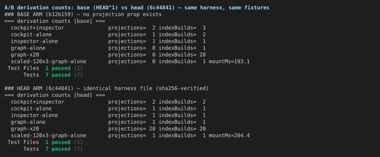Click first green '7 passed' Tests text
380x157 pixels.
(x=58, y=75)
